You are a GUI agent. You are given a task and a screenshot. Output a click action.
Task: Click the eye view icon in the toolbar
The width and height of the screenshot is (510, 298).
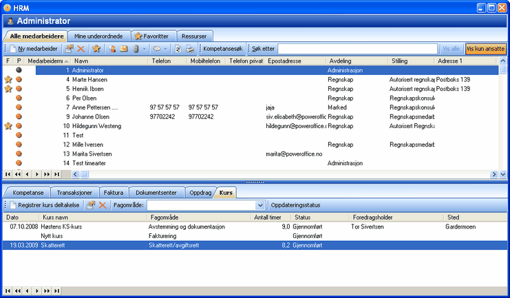(157, 49)
